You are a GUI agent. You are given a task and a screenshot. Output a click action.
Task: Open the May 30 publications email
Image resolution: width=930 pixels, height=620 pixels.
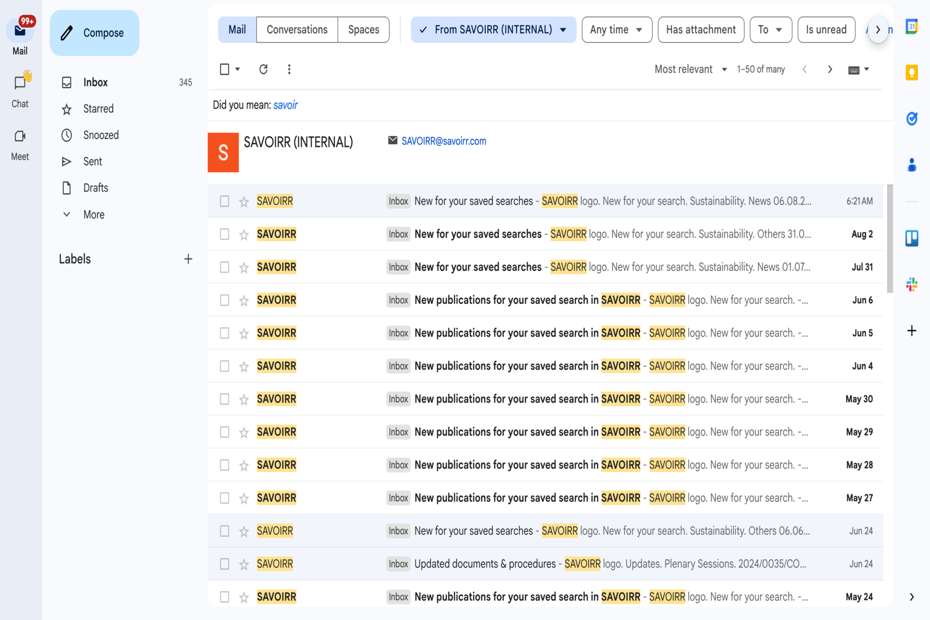click(545, 399)
